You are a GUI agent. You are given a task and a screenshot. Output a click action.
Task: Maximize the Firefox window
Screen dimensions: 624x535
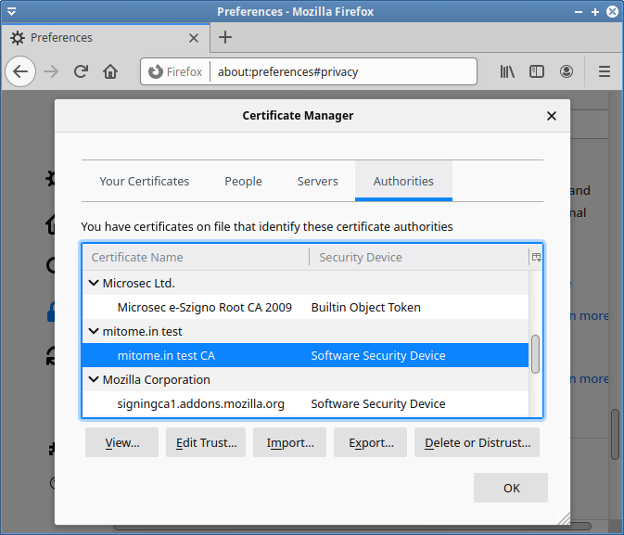595,11
